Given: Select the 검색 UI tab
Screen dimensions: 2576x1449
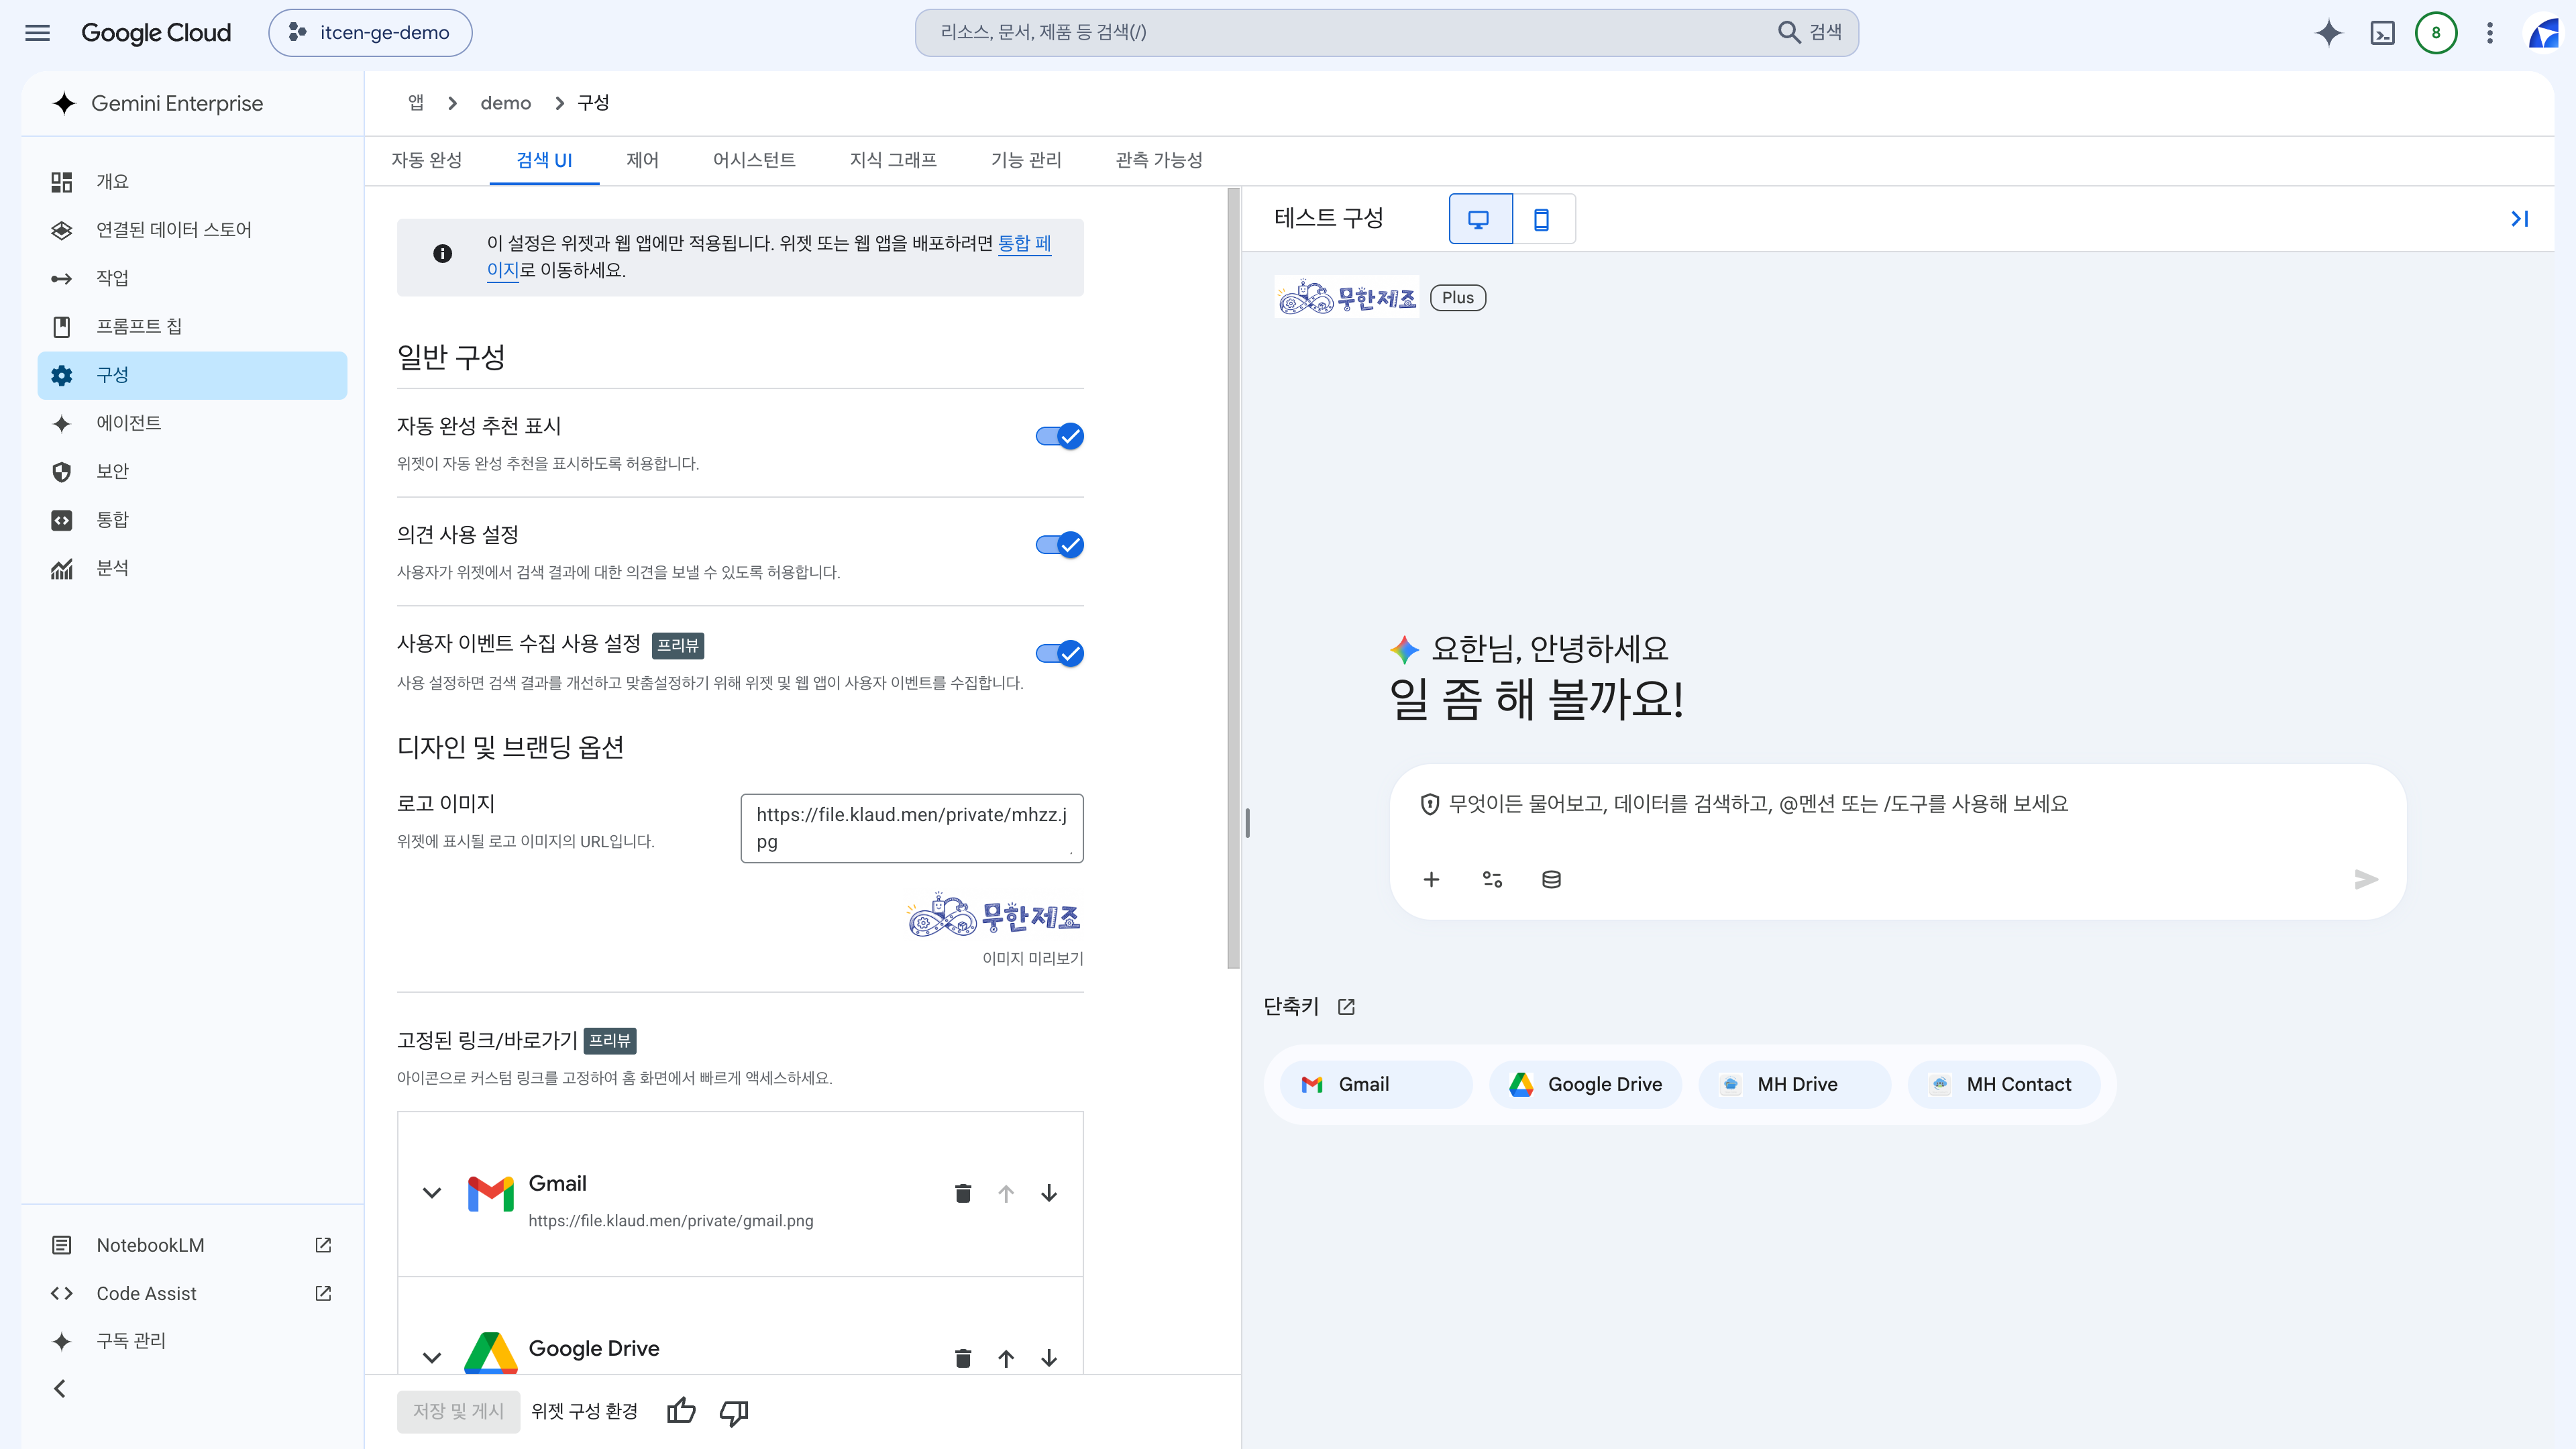Looking at the screenshot, I should click(544, 160).
